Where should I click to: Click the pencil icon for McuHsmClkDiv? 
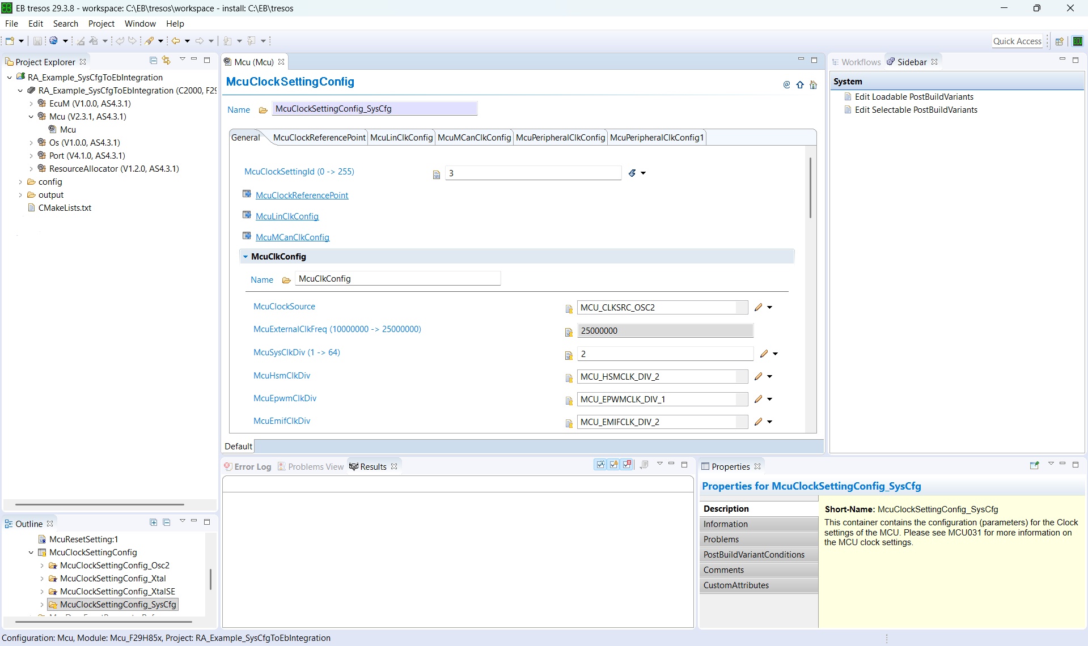coord(759,376)
